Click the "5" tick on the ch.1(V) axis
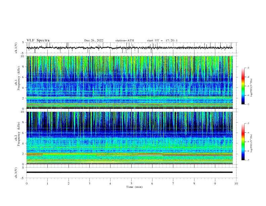The width and height of the screenshot is (266, 206). pos(23,42)
